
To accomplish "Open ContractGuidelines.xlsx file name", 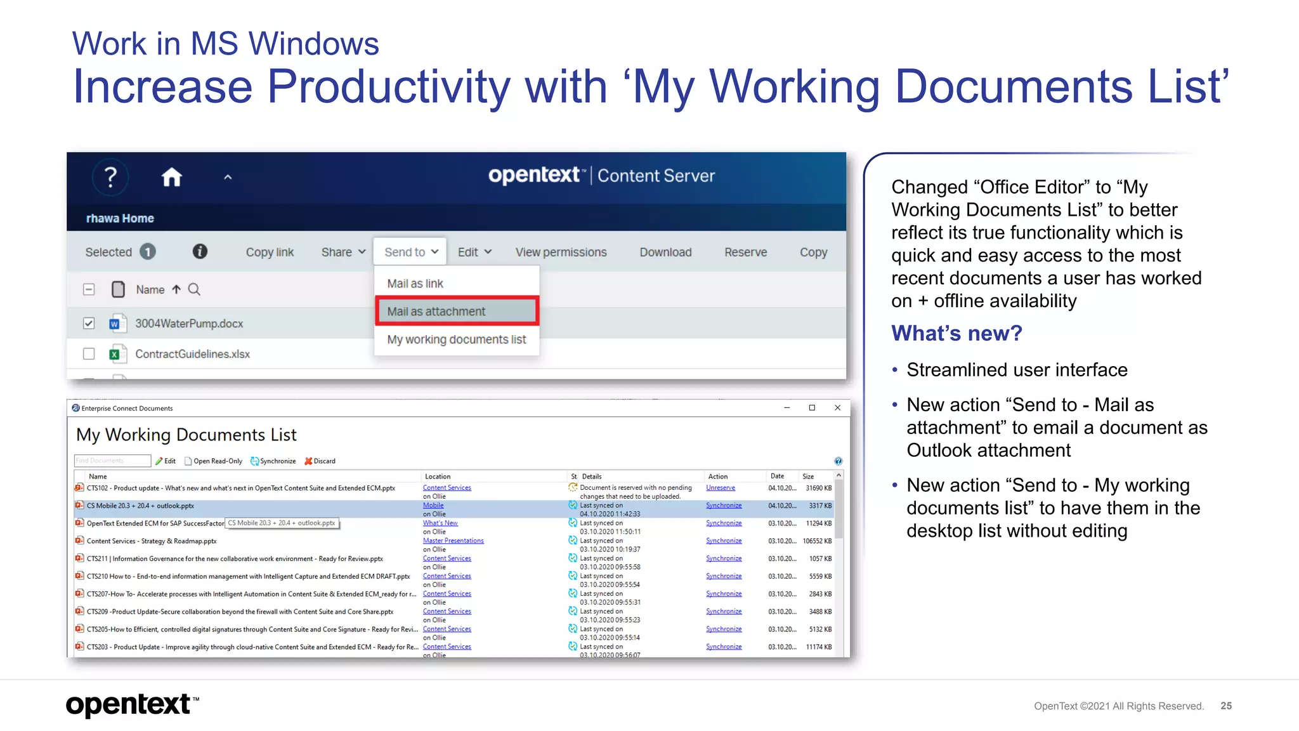I will pos(192,354).
